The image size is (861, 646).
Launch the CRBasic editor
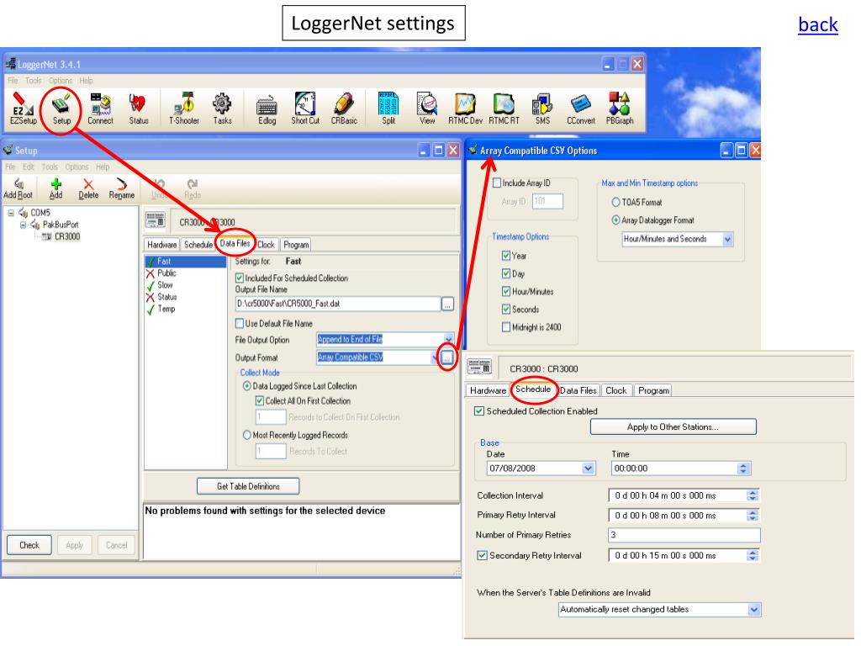coord(344,109)
